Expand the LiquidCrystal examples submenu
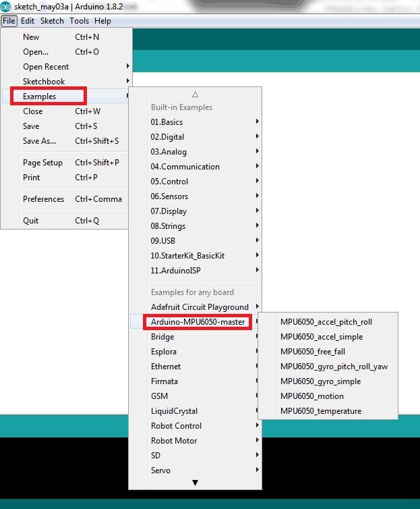 coord(174,411)
